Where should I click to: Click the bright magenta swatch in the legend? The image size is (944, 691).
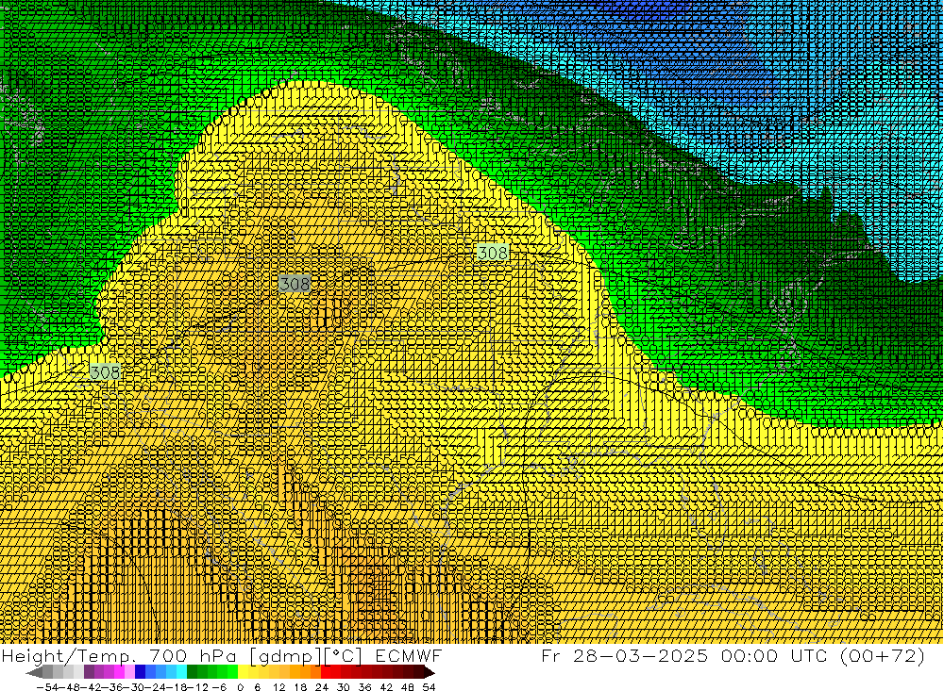click(x=119, y=672)
